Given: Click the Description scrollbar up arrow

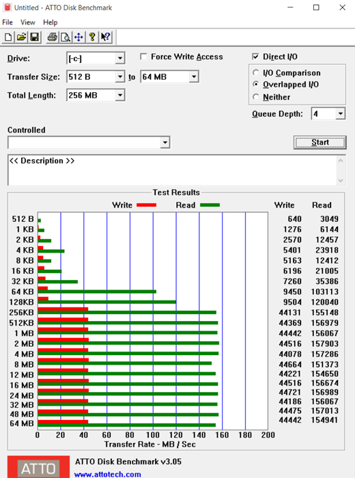Looking at the screenshot, I should pyautogui.click(x=341, y=160).
